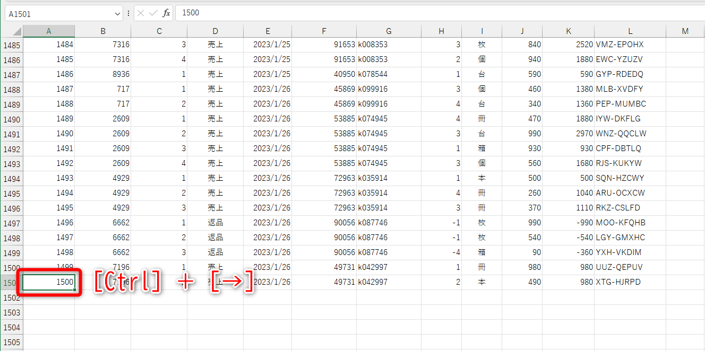This screenshot has width=705, height=351.
Task: Click cell containing WNZ-QQCLW
Action: coord(630,134)
